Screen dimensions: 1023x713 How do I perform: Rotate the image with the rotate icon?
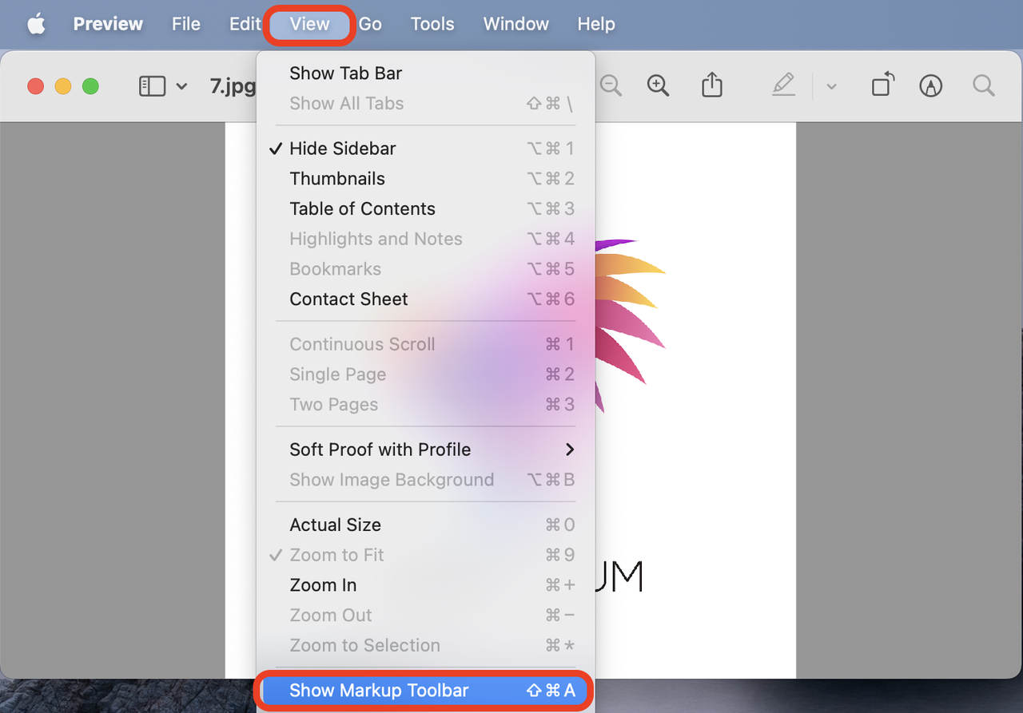pos(882,85)
